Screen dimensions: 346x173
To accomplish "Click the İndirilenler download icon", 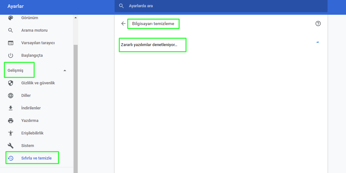I will pos(11,108).
